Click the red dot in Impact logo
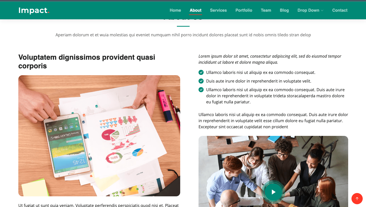The height and width of the screenshot is (207, 366). click(x=48, y=12)
